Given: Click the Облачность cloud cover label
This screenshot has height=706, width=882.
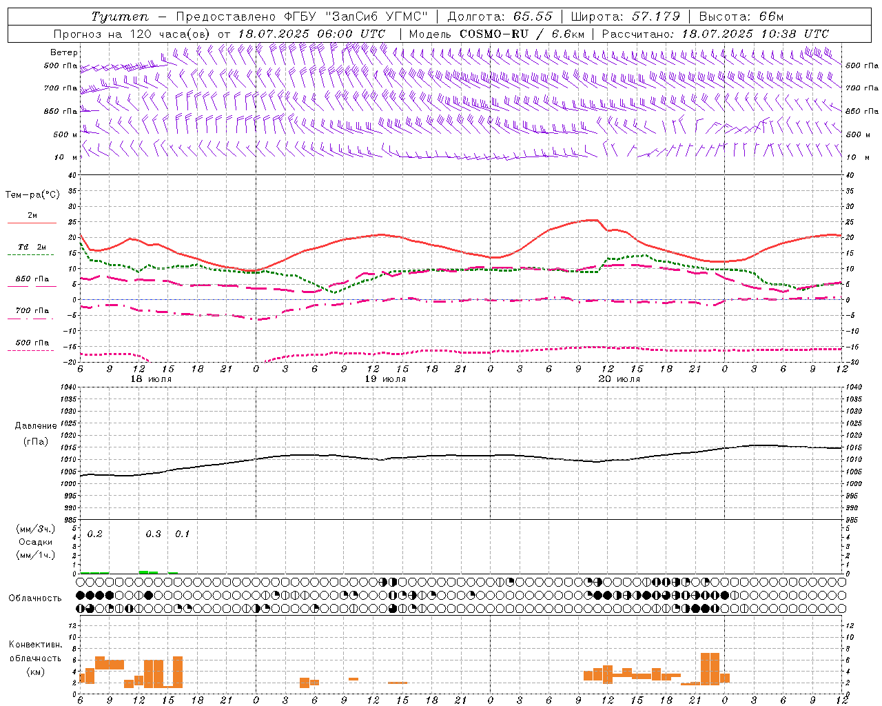Looking at the screenshot, I should pos(35,598).
